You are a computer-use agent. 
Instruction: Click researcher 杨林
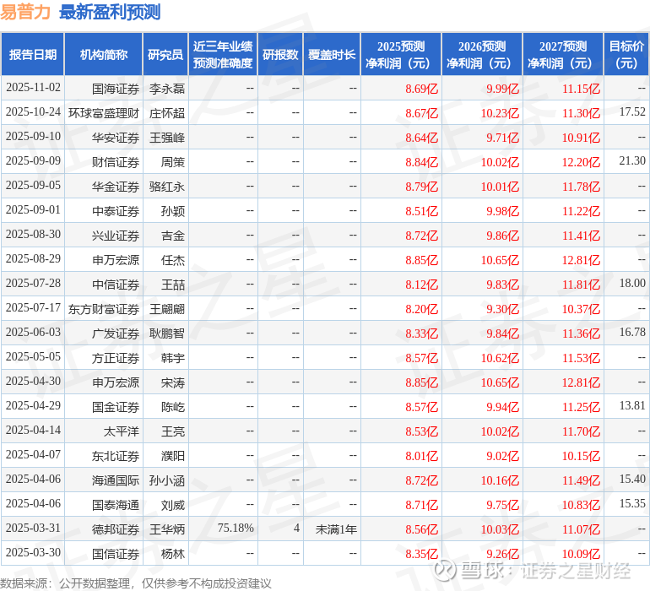click(x=173, y=554)
